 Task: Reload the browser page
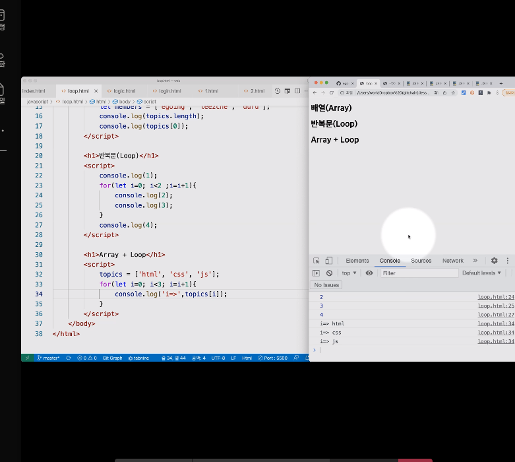(x=332, y=92)
